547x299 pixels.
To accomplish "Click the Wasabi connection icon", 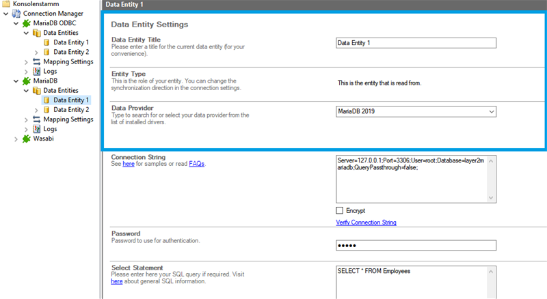I will coord(27,139).
